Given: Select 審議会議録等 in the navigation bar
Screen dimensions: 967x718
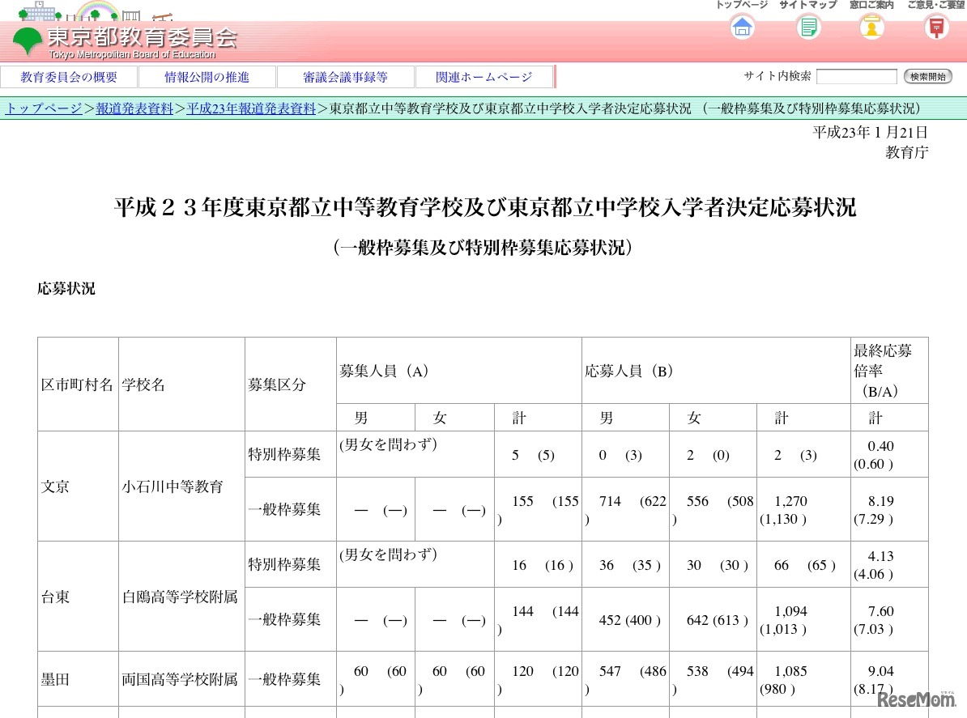Looking at the screenshot, I should [x=346, y=76].
